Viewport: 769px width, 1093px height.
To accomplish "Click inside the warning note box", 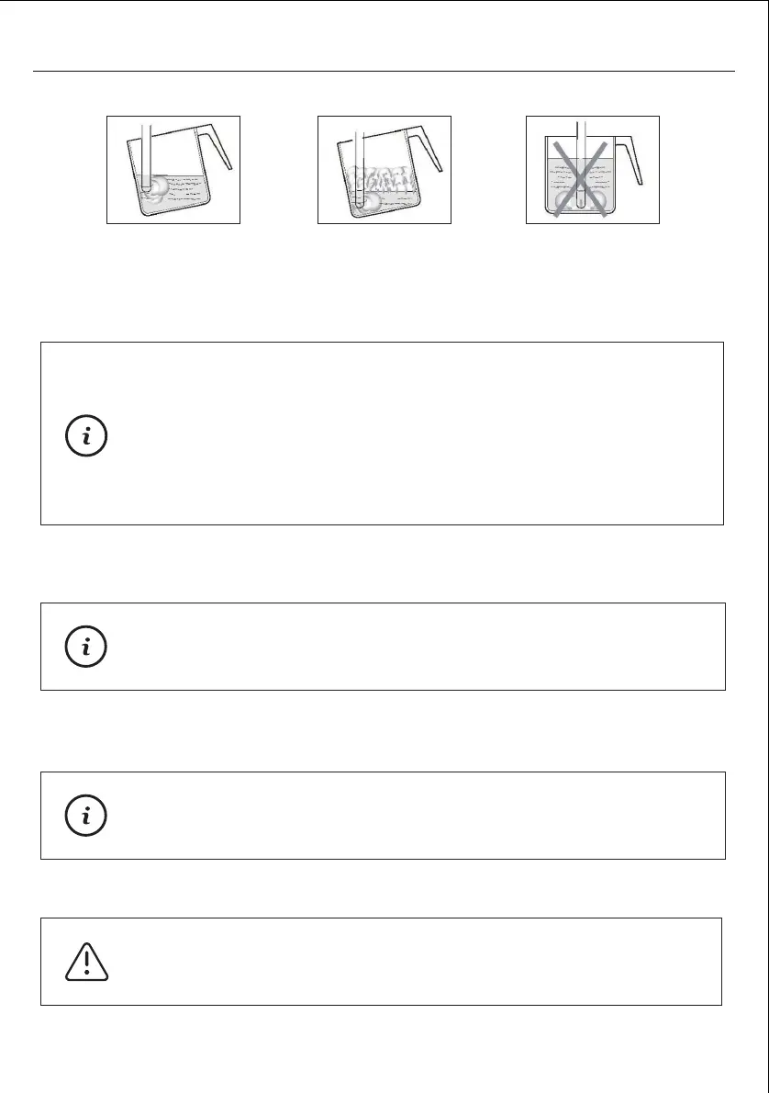I will tap(413, 961).
